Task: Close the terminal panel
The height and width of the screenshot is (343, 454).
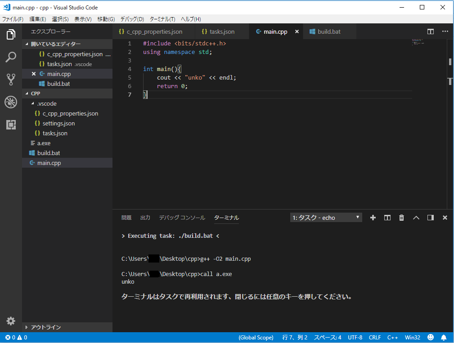Action: click(x=445, y=218)
